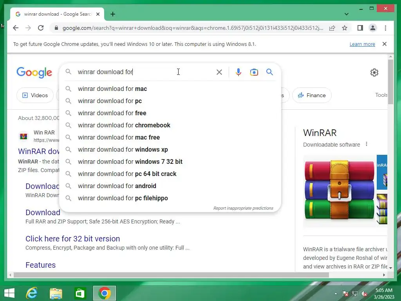Open the Chrome profile avatar

(x=373, y=28)
